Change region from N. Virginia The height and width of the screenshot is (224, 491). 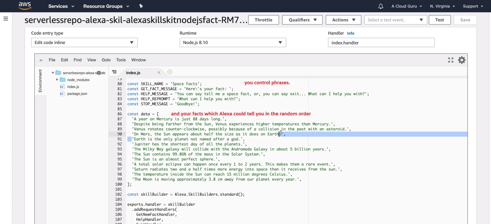[x=442, y=6]
